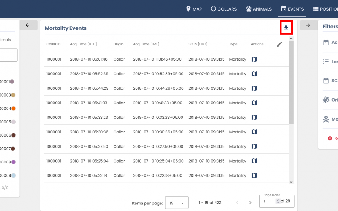This screenshot has height=211, width=338.
Task: Download the mortality events list
Action: coord(286,28)
